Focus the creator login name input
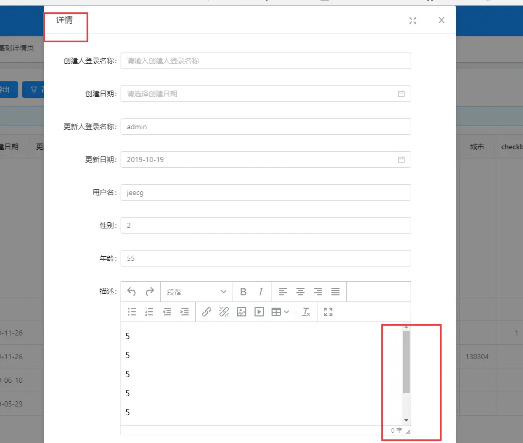523x443 pixels. (265, 61)
